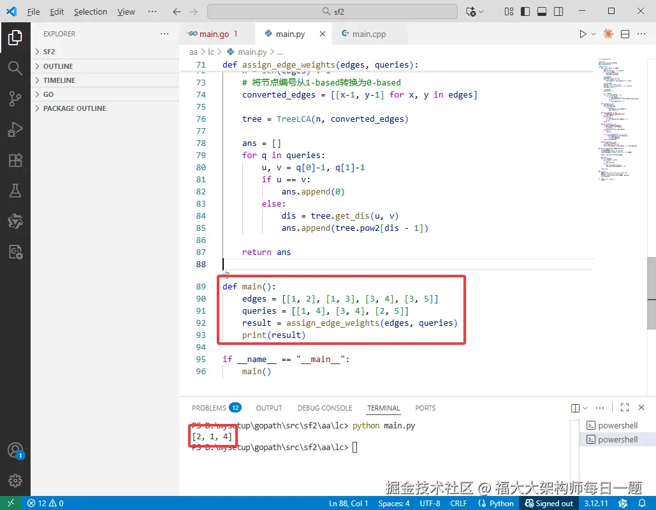Click the lc breadcrumb segment

point(211,52)
